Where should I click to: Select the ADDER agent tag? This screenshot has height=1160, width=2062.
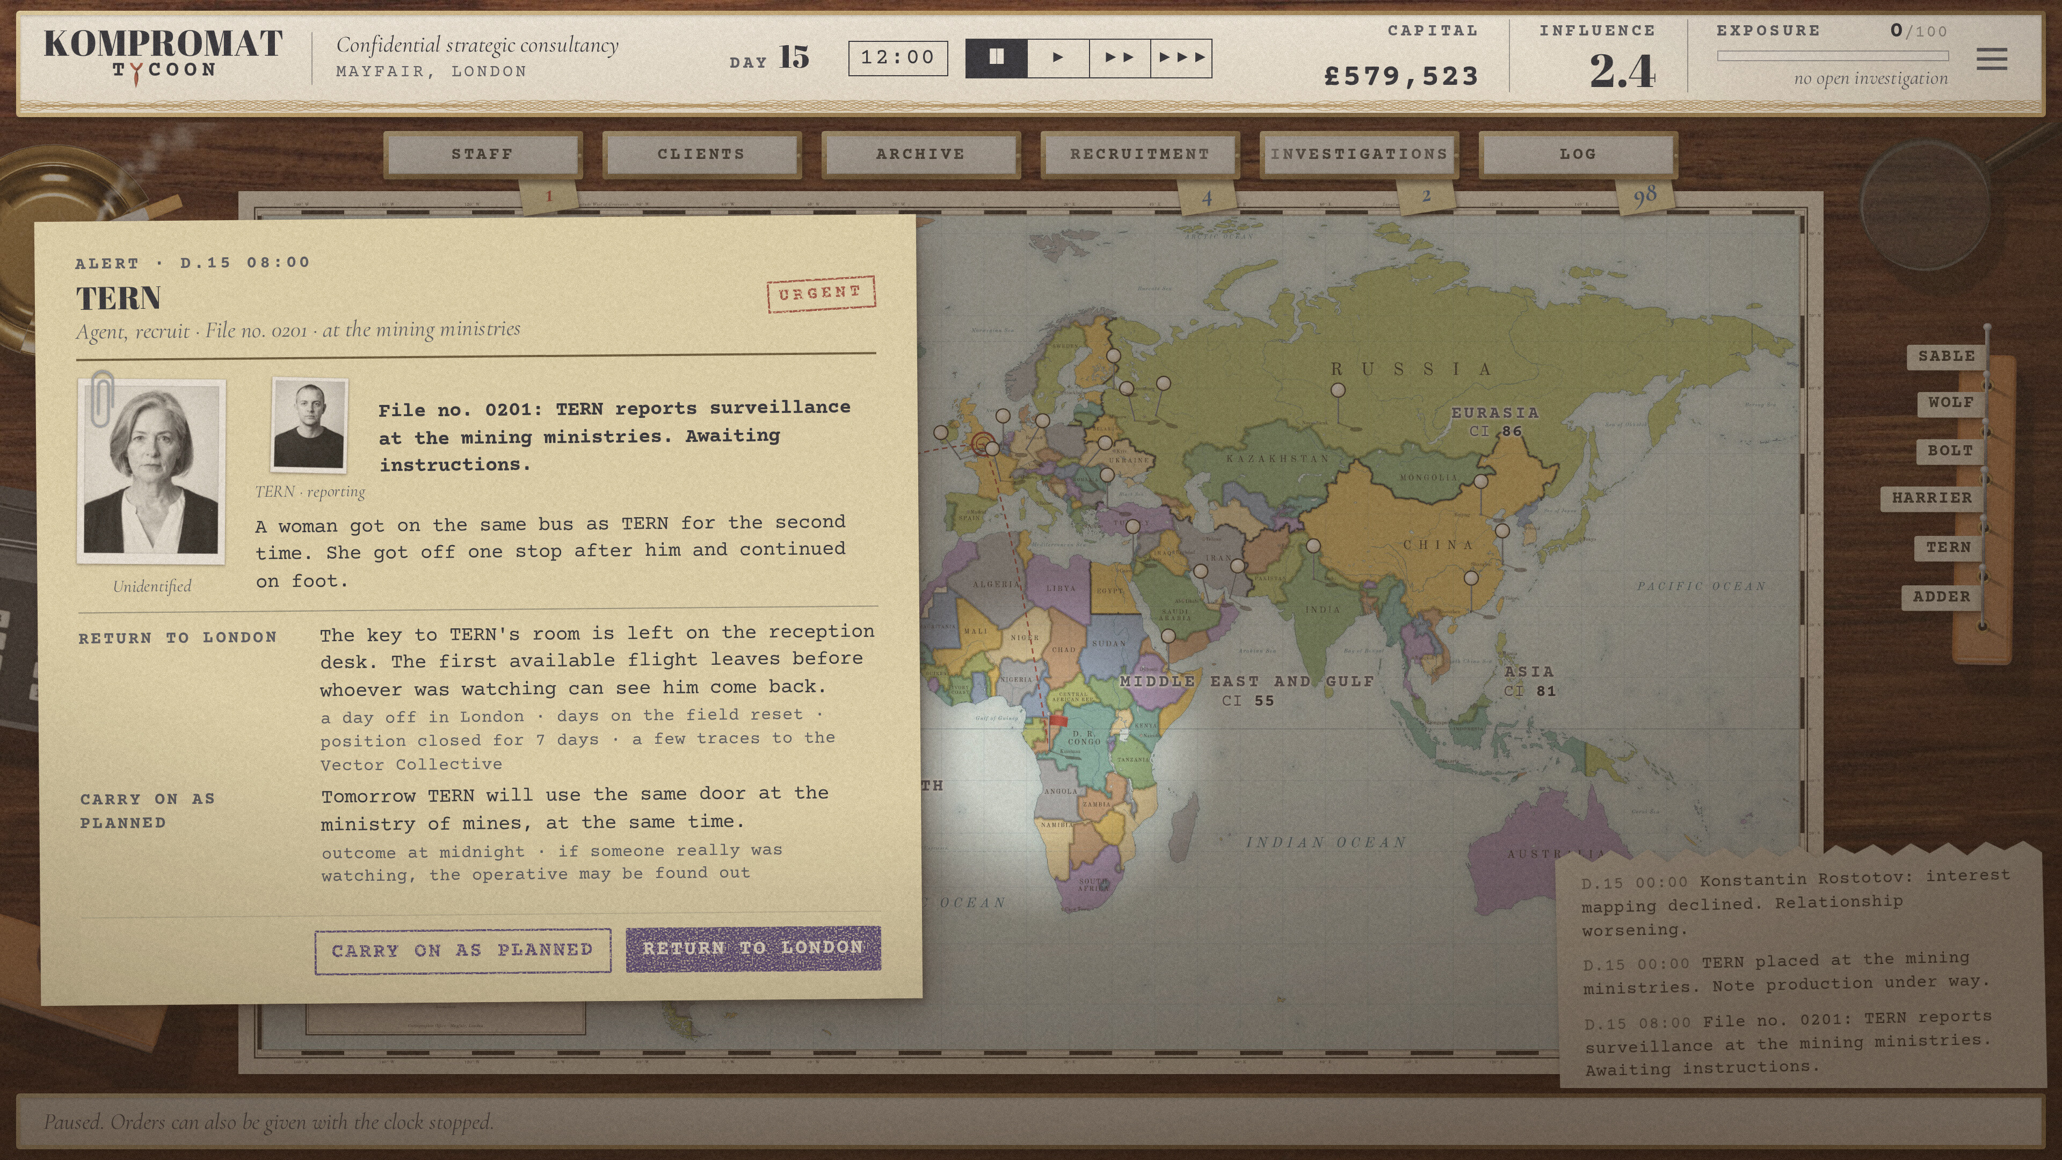coord(1942,597)
